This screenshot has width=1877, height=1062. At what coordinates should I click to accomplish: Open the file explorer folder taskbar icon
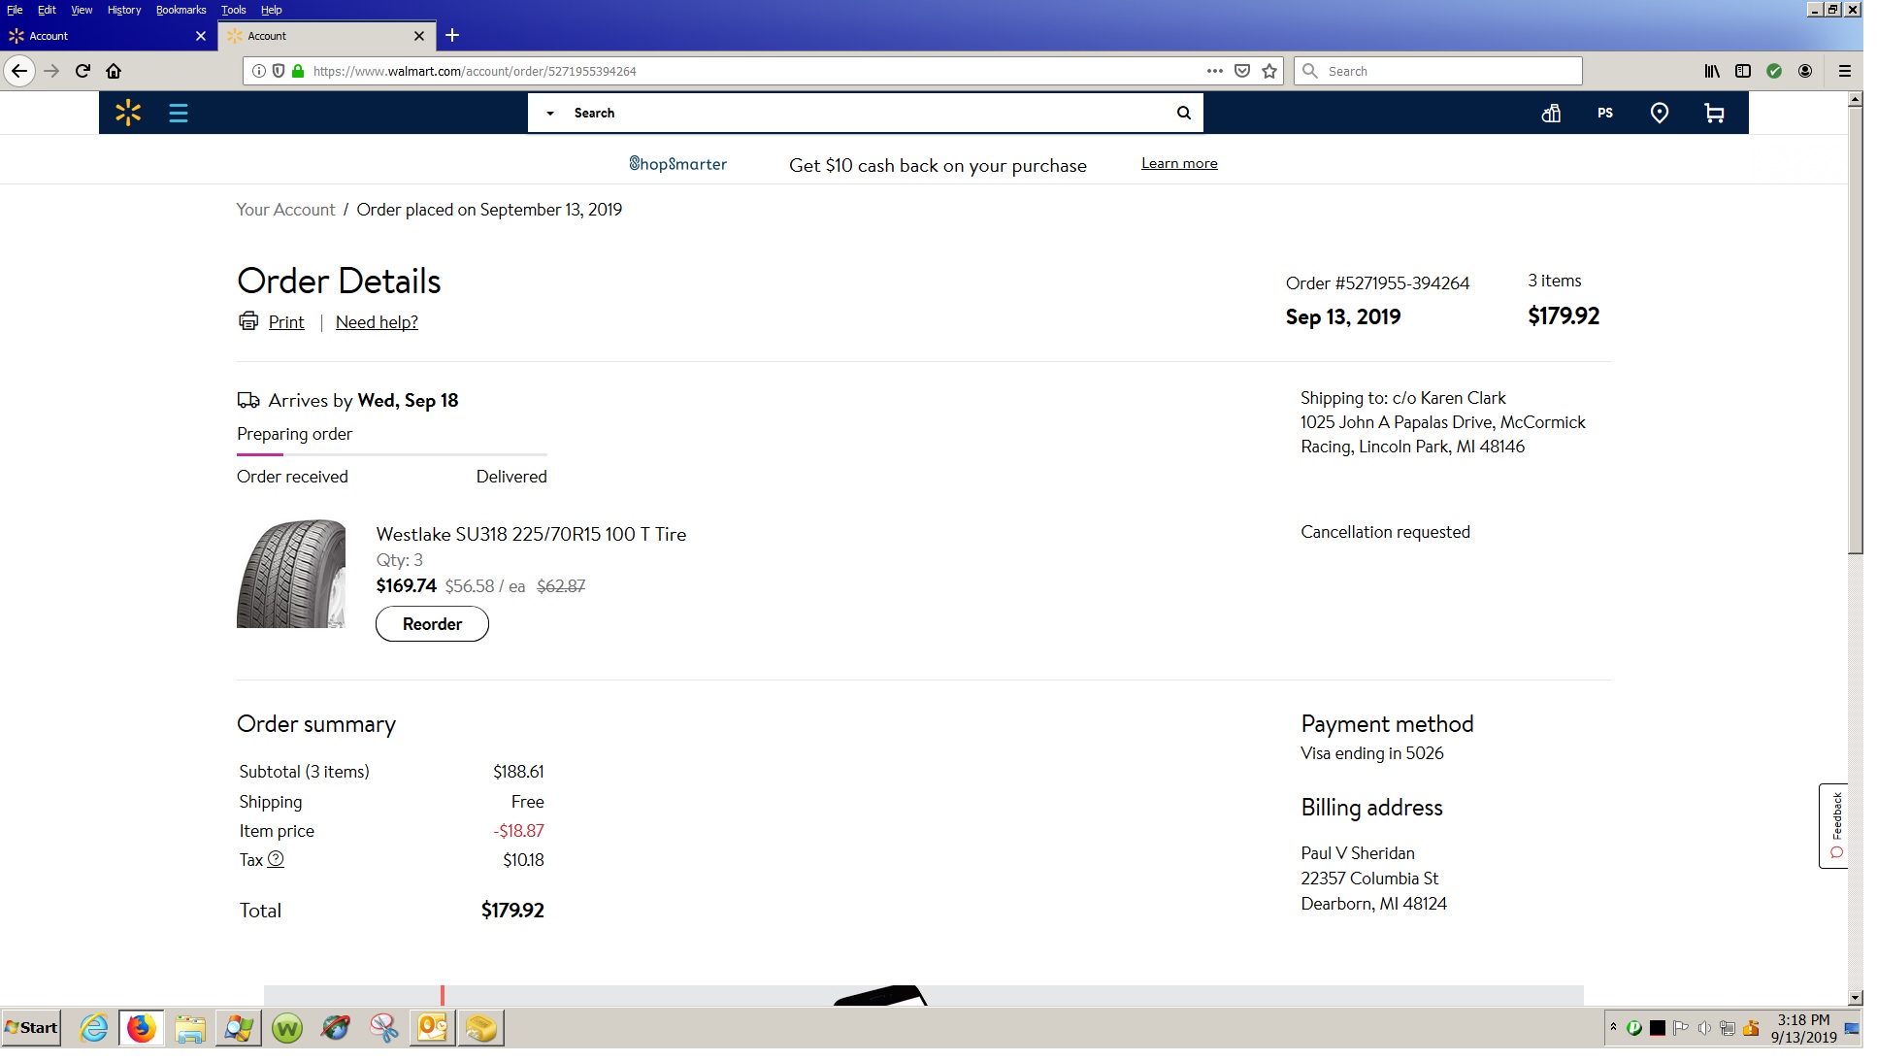[190, 1028]
